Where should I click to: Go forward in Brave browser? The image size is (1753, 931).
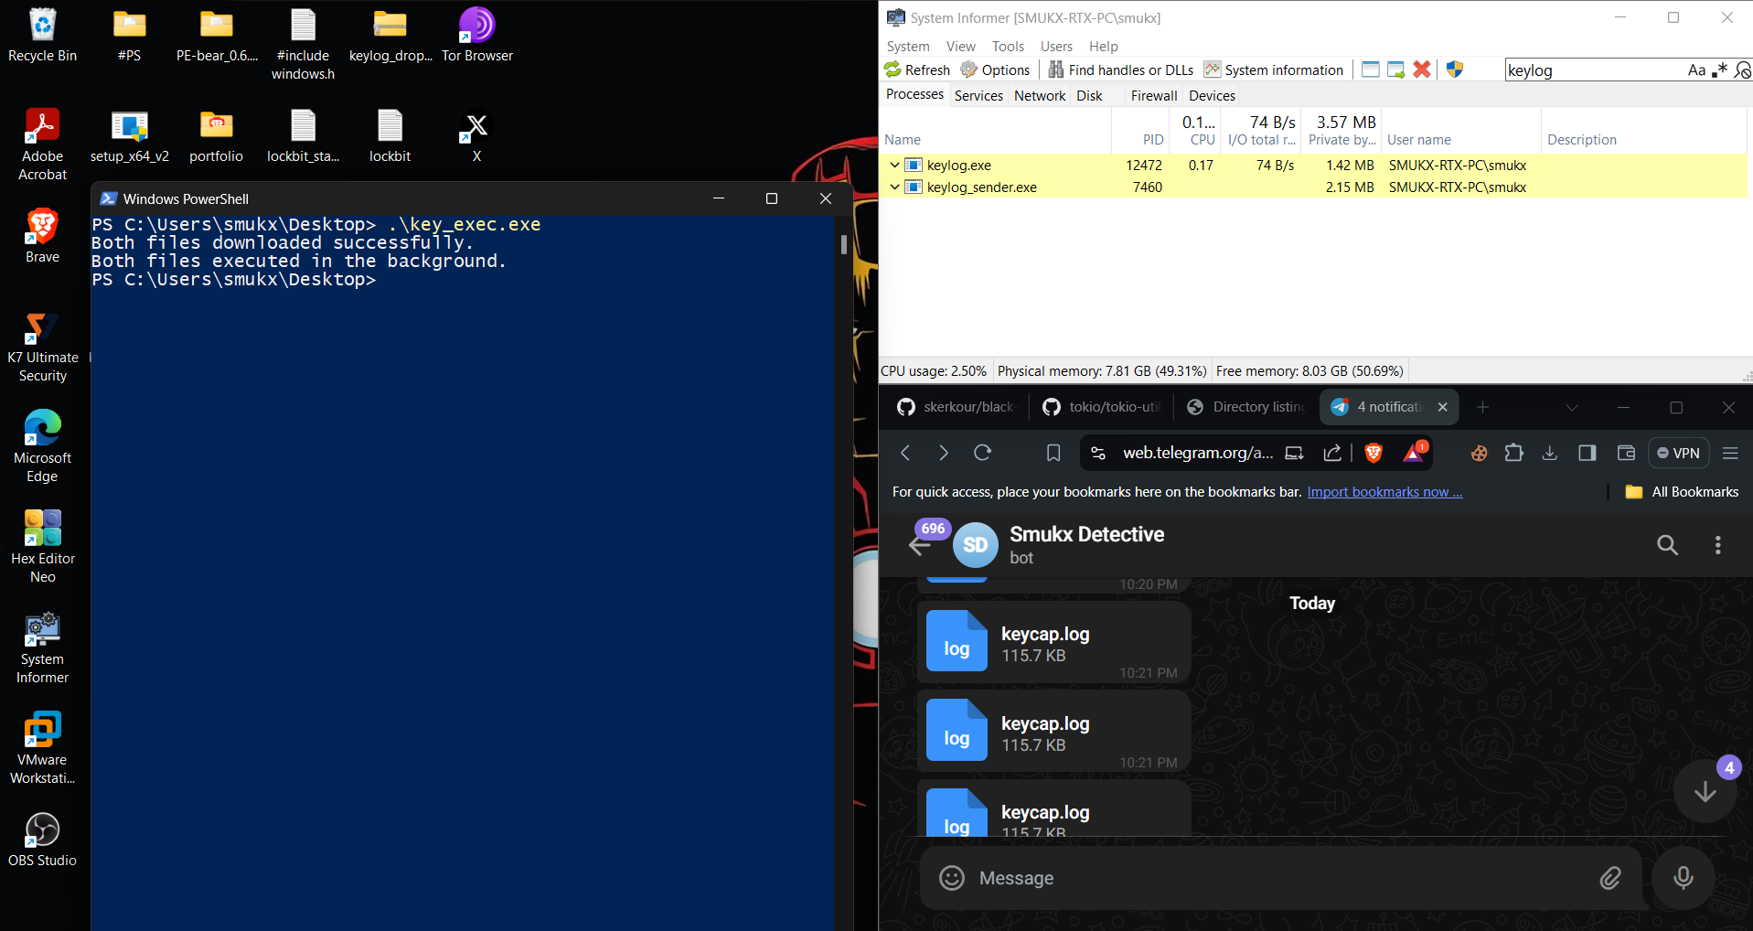point(944,453)
